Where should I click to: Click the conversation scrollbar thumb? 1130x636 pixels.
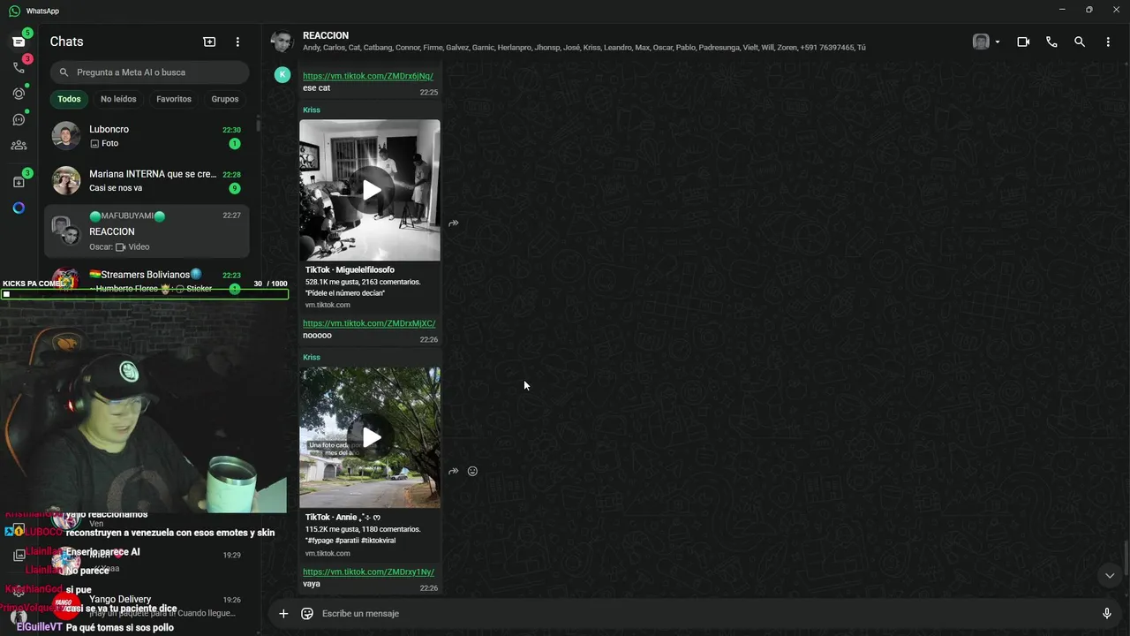tap(1126, 559)
